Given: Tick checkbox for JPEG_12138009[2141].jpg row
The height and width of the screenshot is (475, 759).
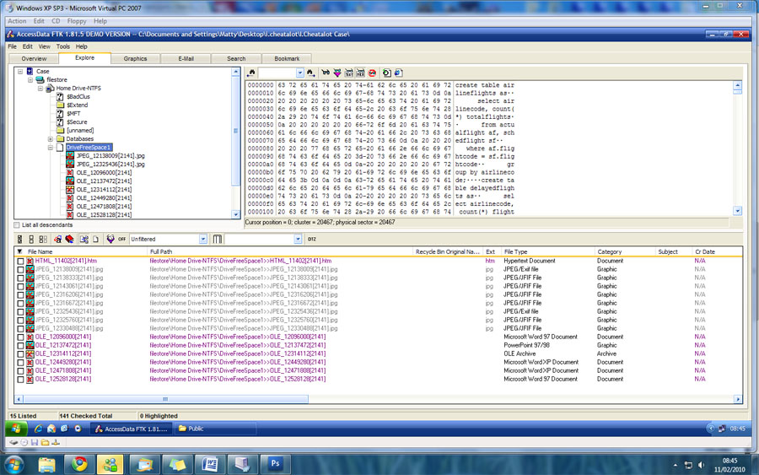Looking at the screenshot, I should click(x=20, y=270).
